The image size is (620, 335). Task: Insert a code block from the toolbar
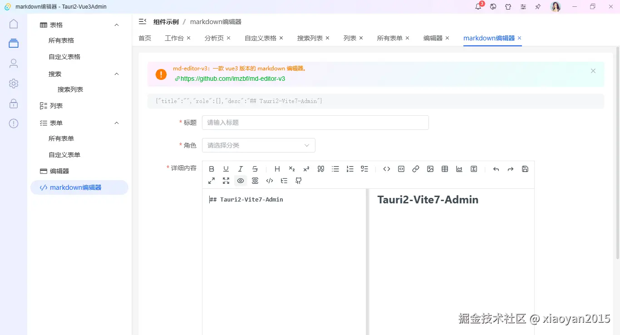(401, 168)
